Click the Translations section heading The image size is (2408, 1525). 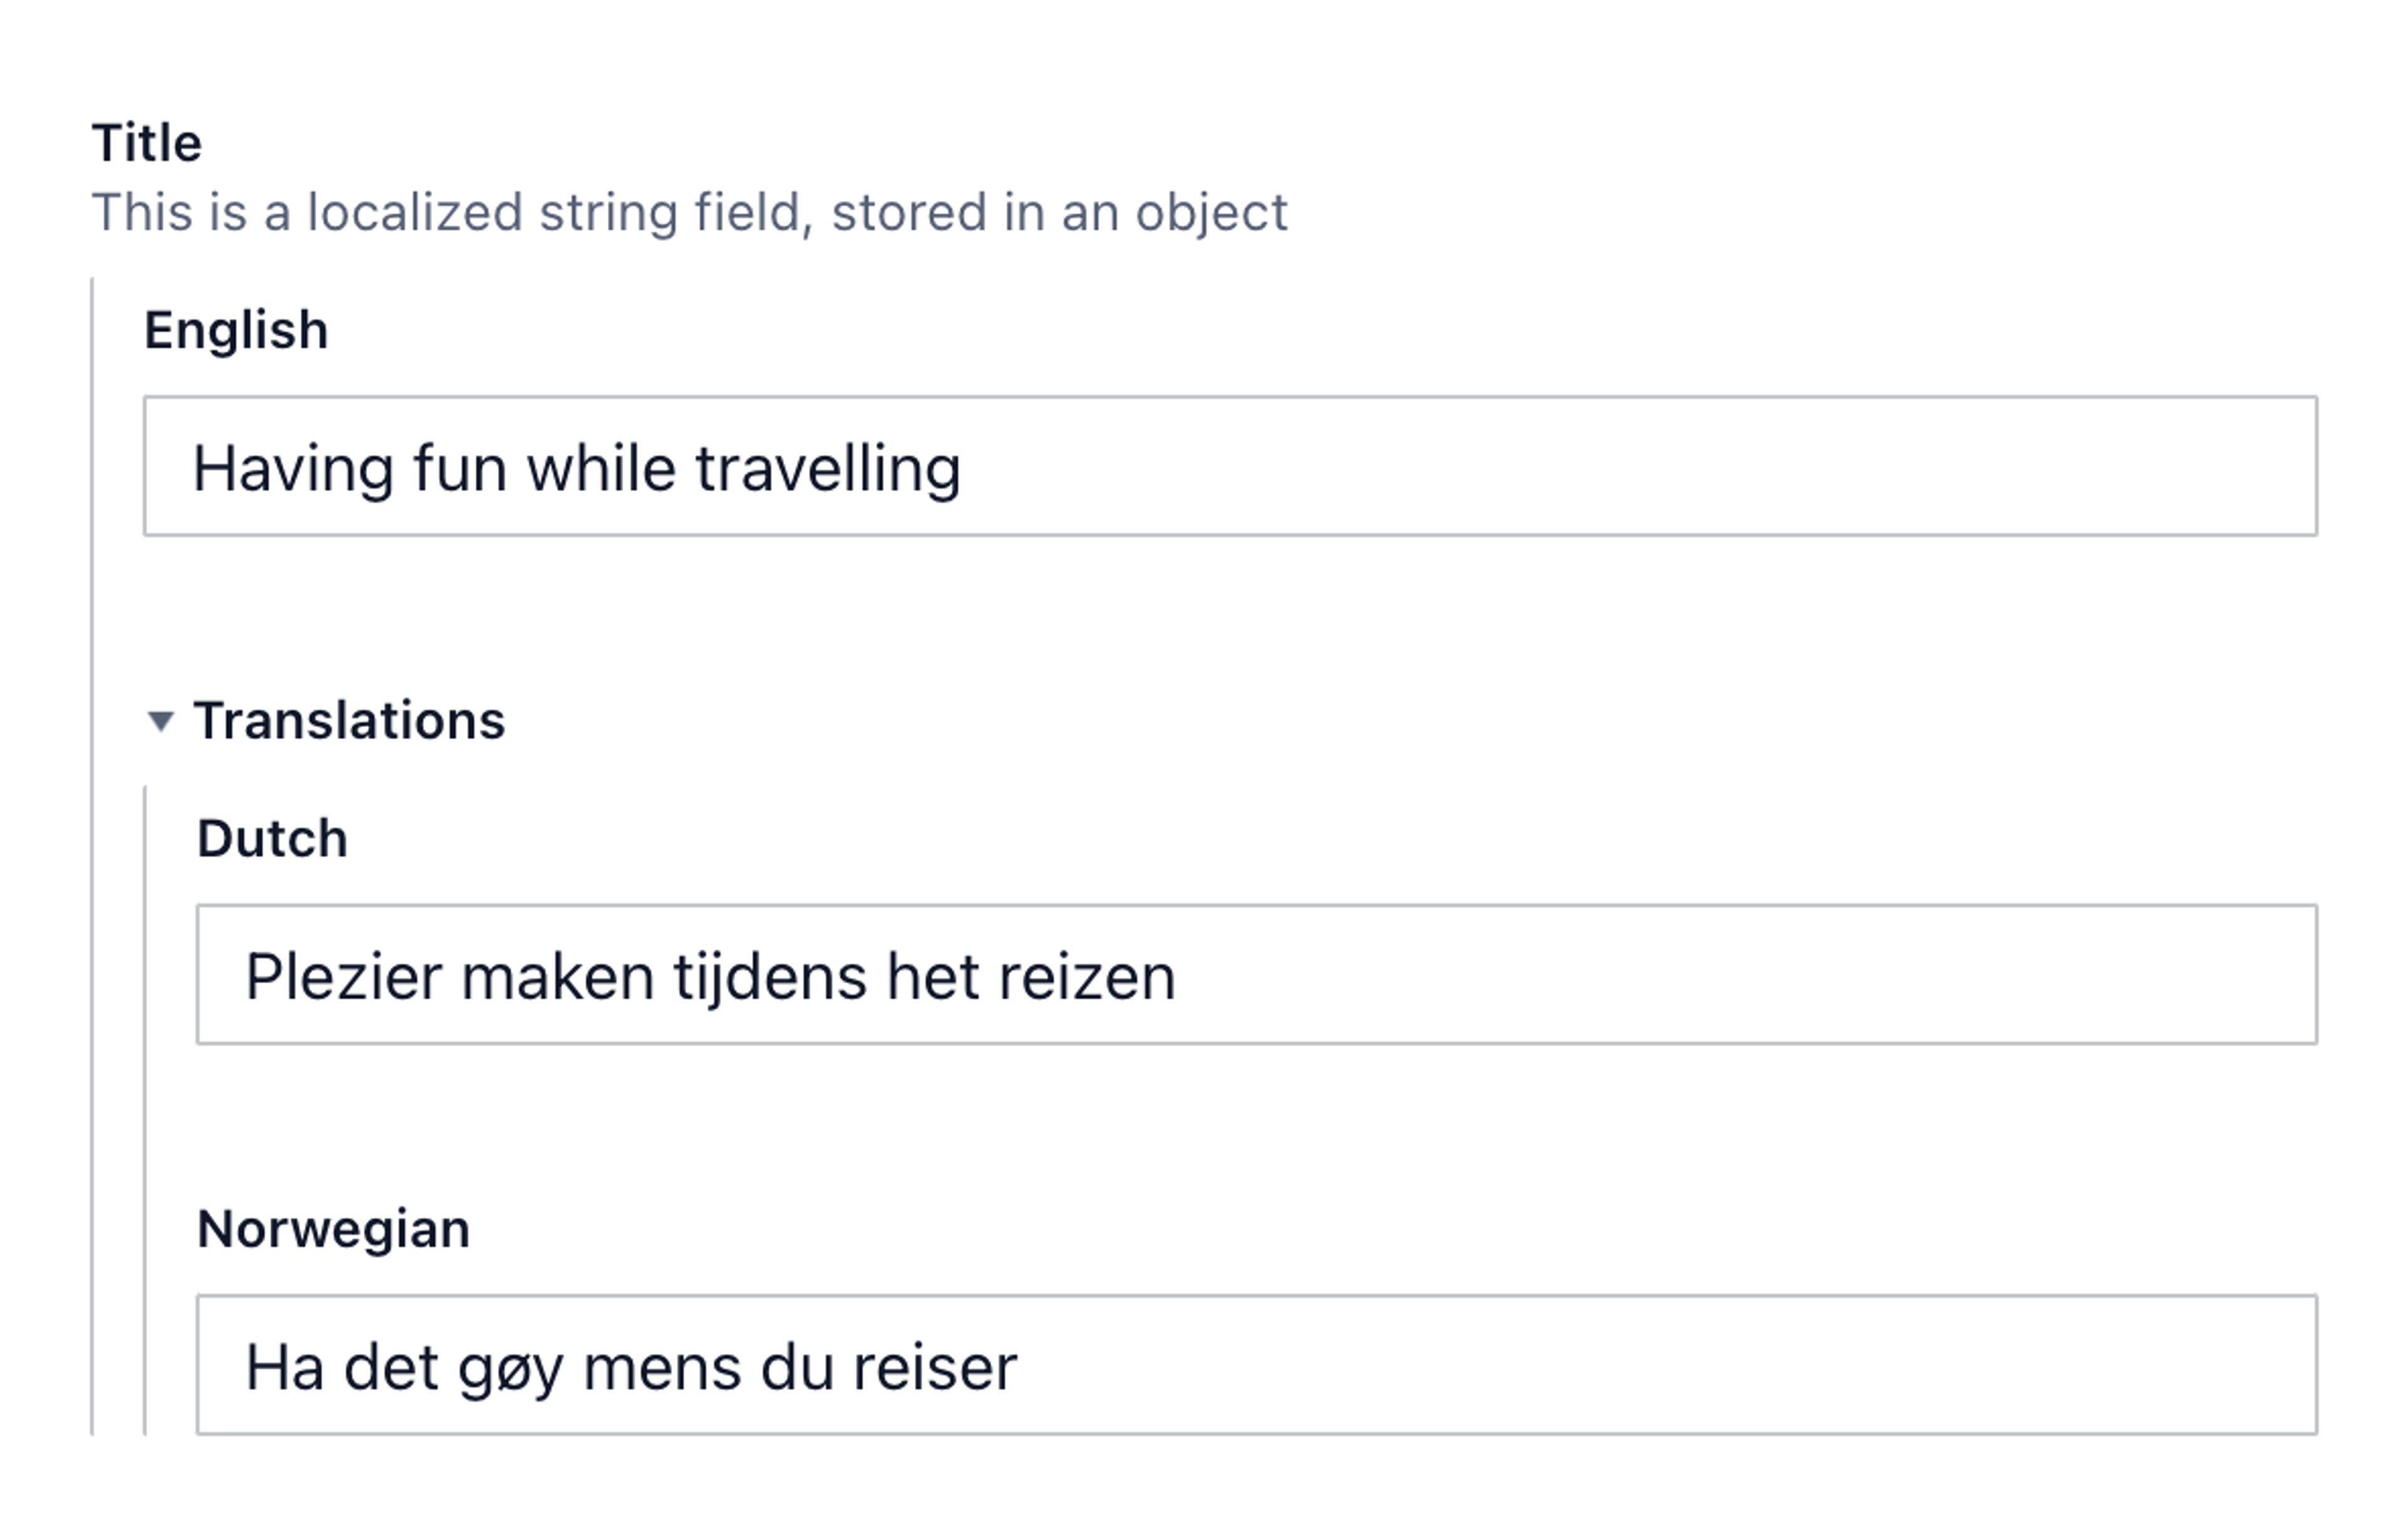tap(349, 721)
